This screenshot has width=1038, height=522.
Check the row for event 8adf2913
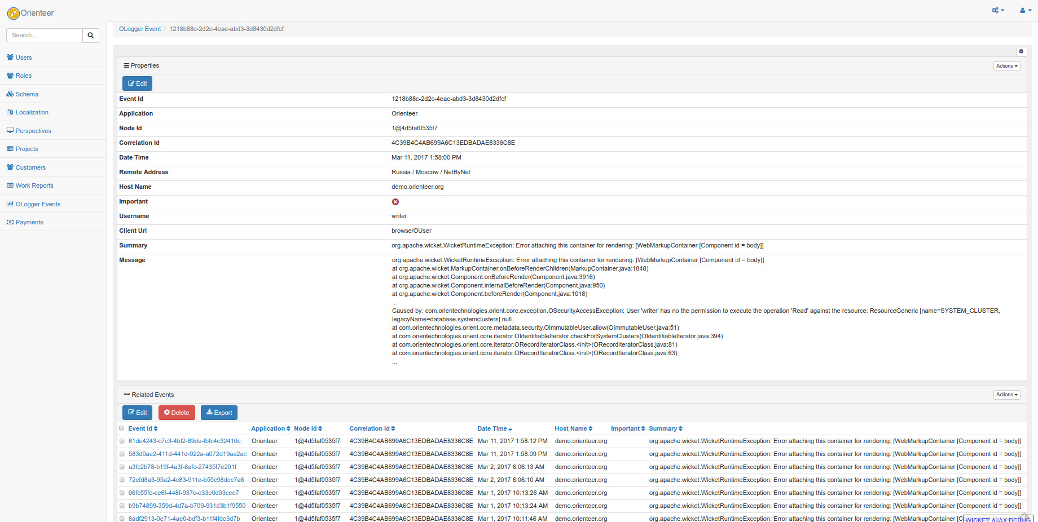pos(122,519)
